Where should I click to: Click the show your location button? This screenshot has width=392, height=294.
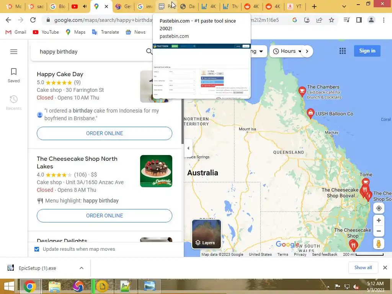tap(379, 208)
